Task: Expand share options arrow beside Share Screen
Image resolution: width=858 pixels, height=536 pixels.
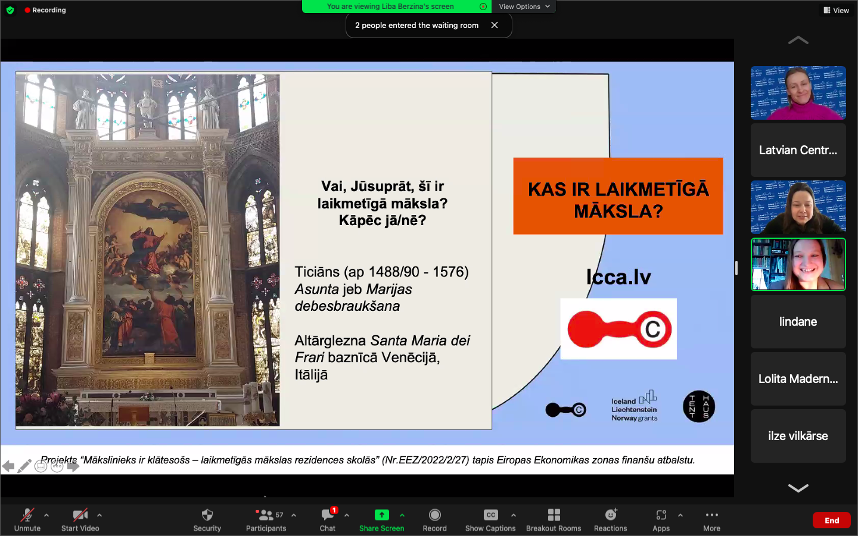Action: click(402, 515)
